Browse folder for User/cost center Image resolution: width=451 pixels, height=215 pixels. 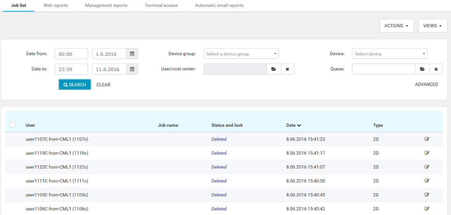click(x=274, y=69)
